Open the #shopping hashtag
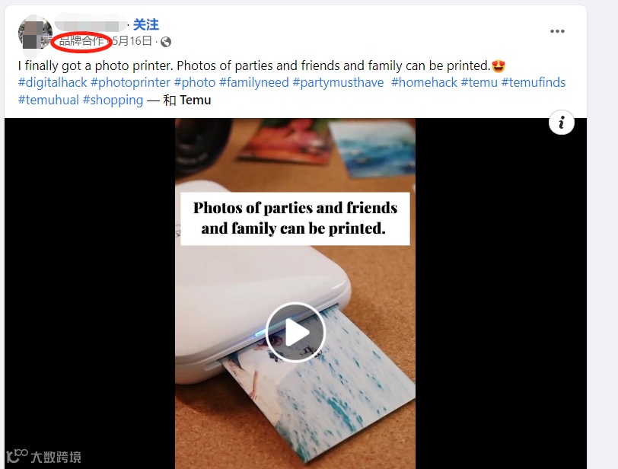The height and width of the screenshot is (469, 618). click(113, 100)
